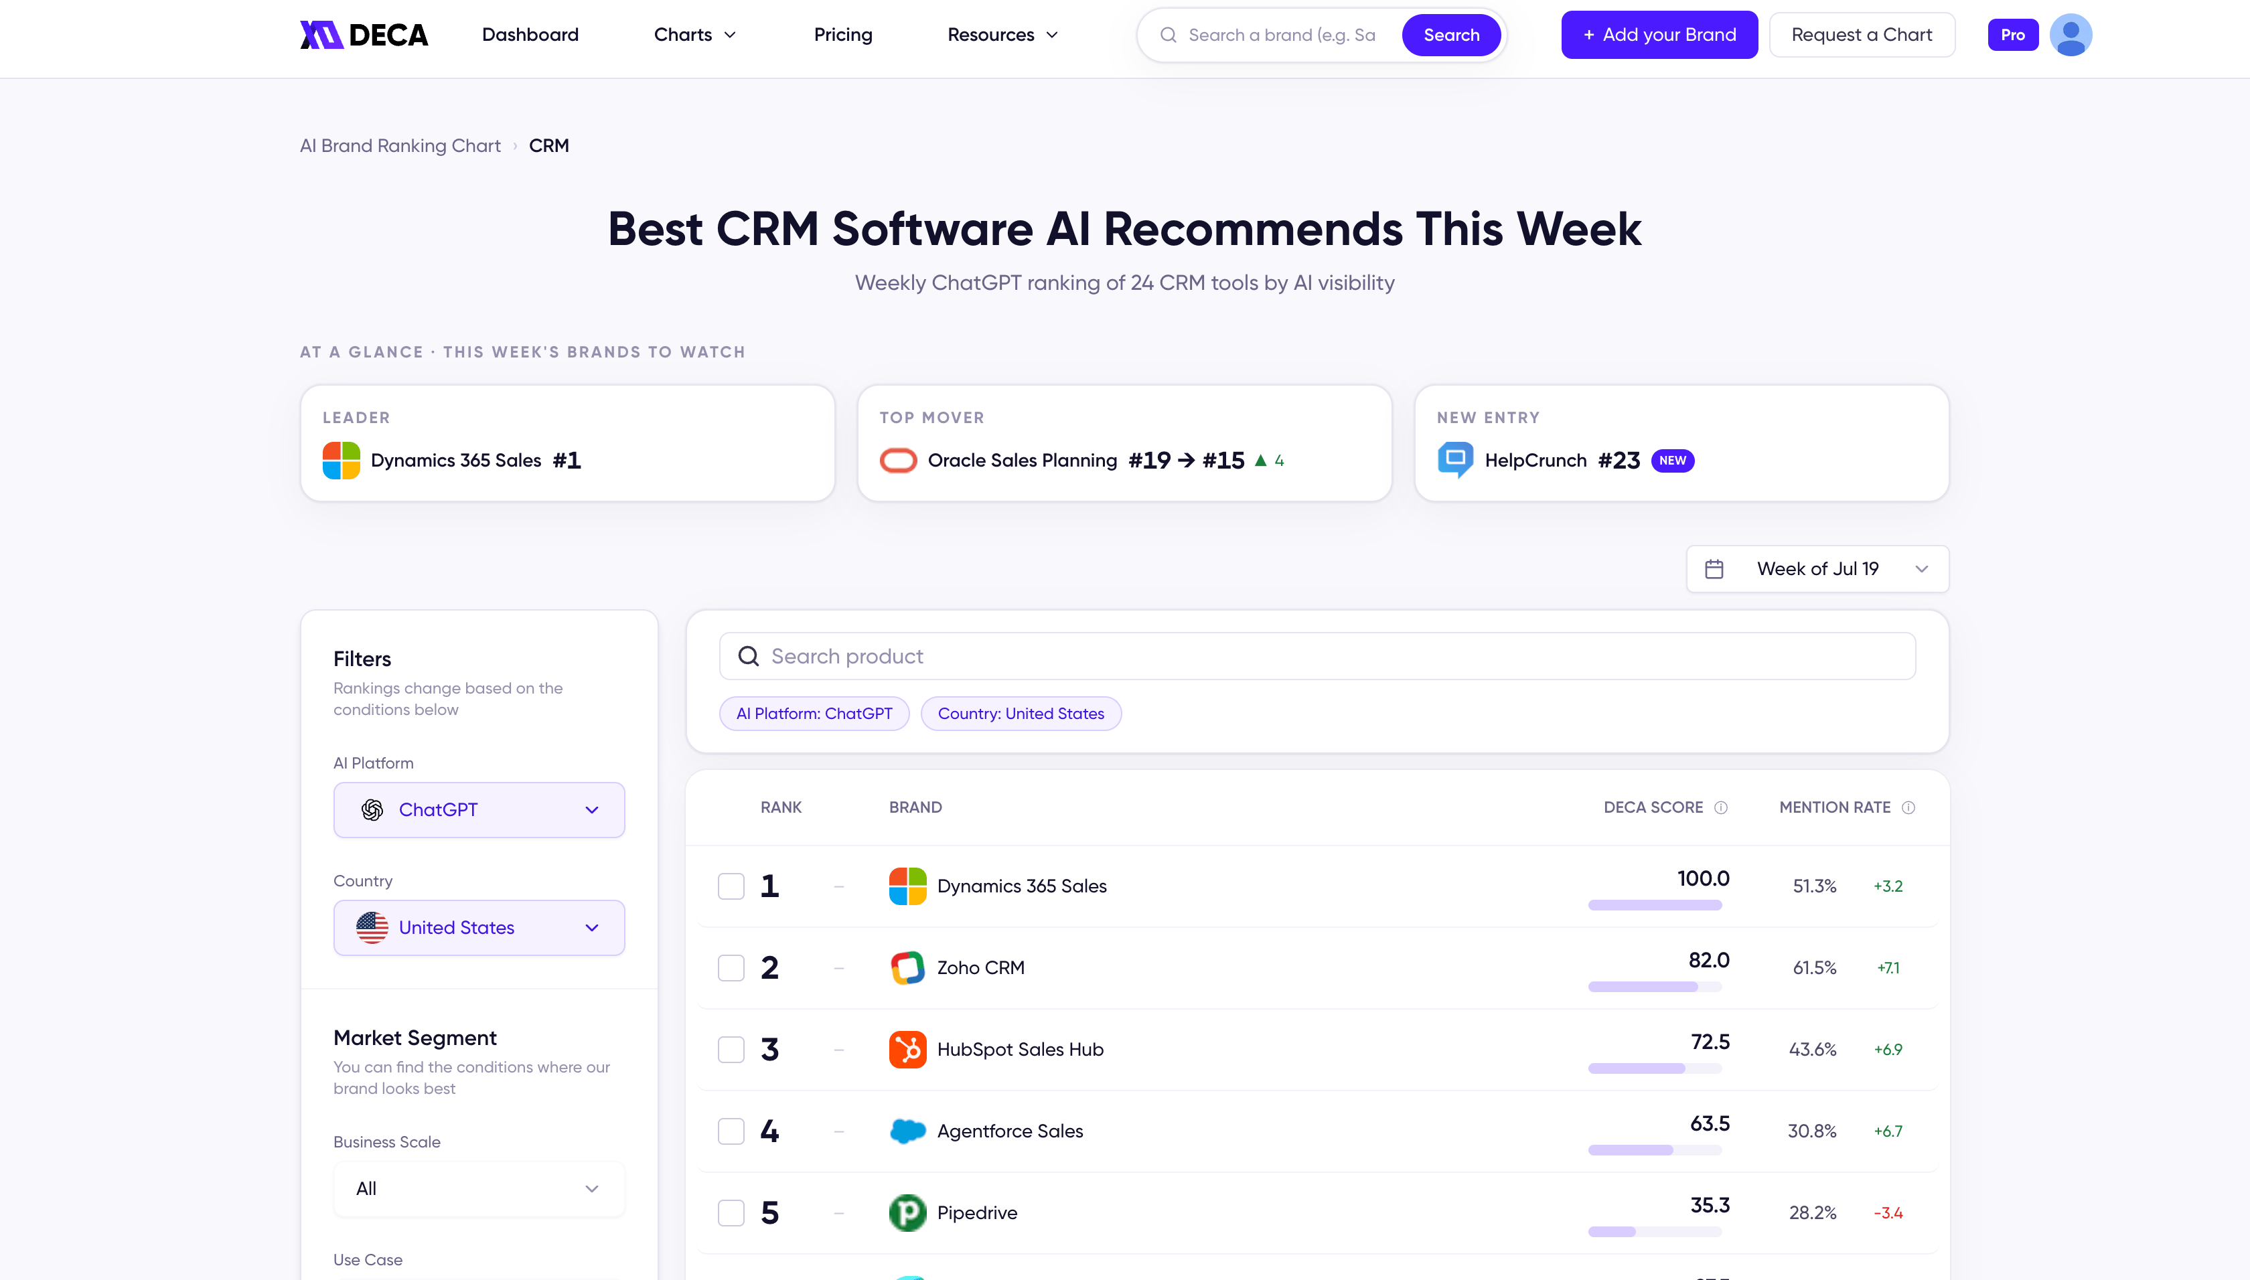Open the Week of Jul 19 dropdown
The image size is (2250, 1280).
click(1817, 570)
